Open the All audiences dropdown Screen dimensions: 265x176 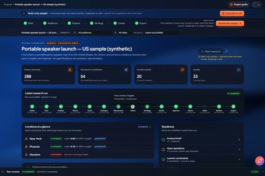(95, 33)
